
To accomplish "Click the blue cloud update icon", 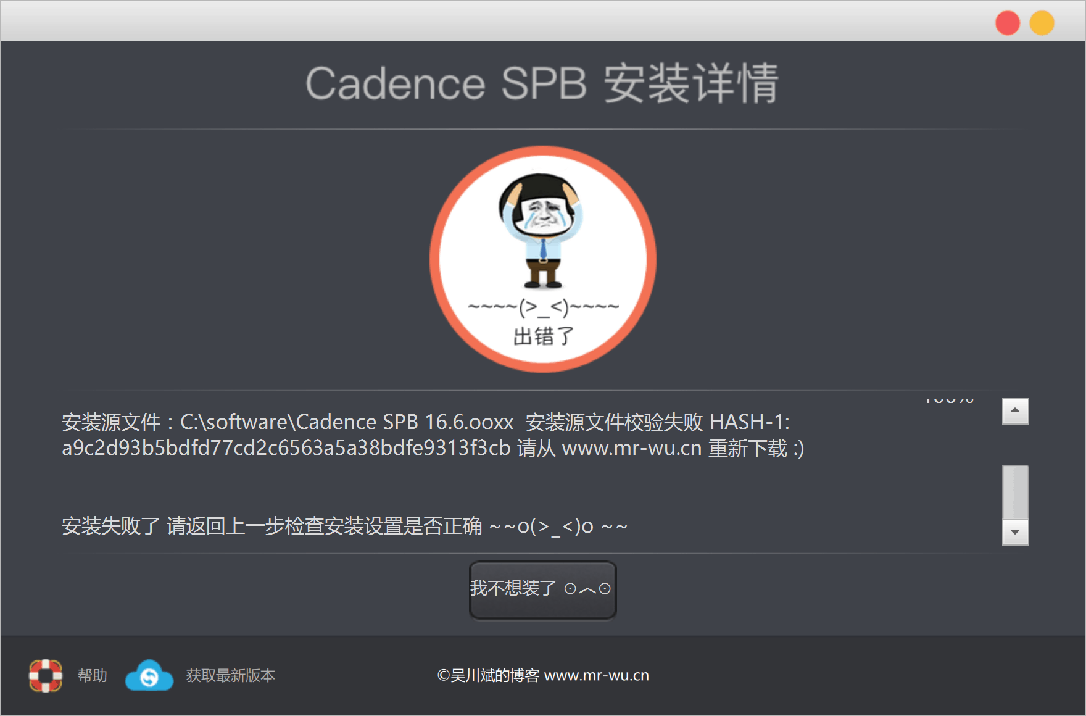I will (149, 676).
